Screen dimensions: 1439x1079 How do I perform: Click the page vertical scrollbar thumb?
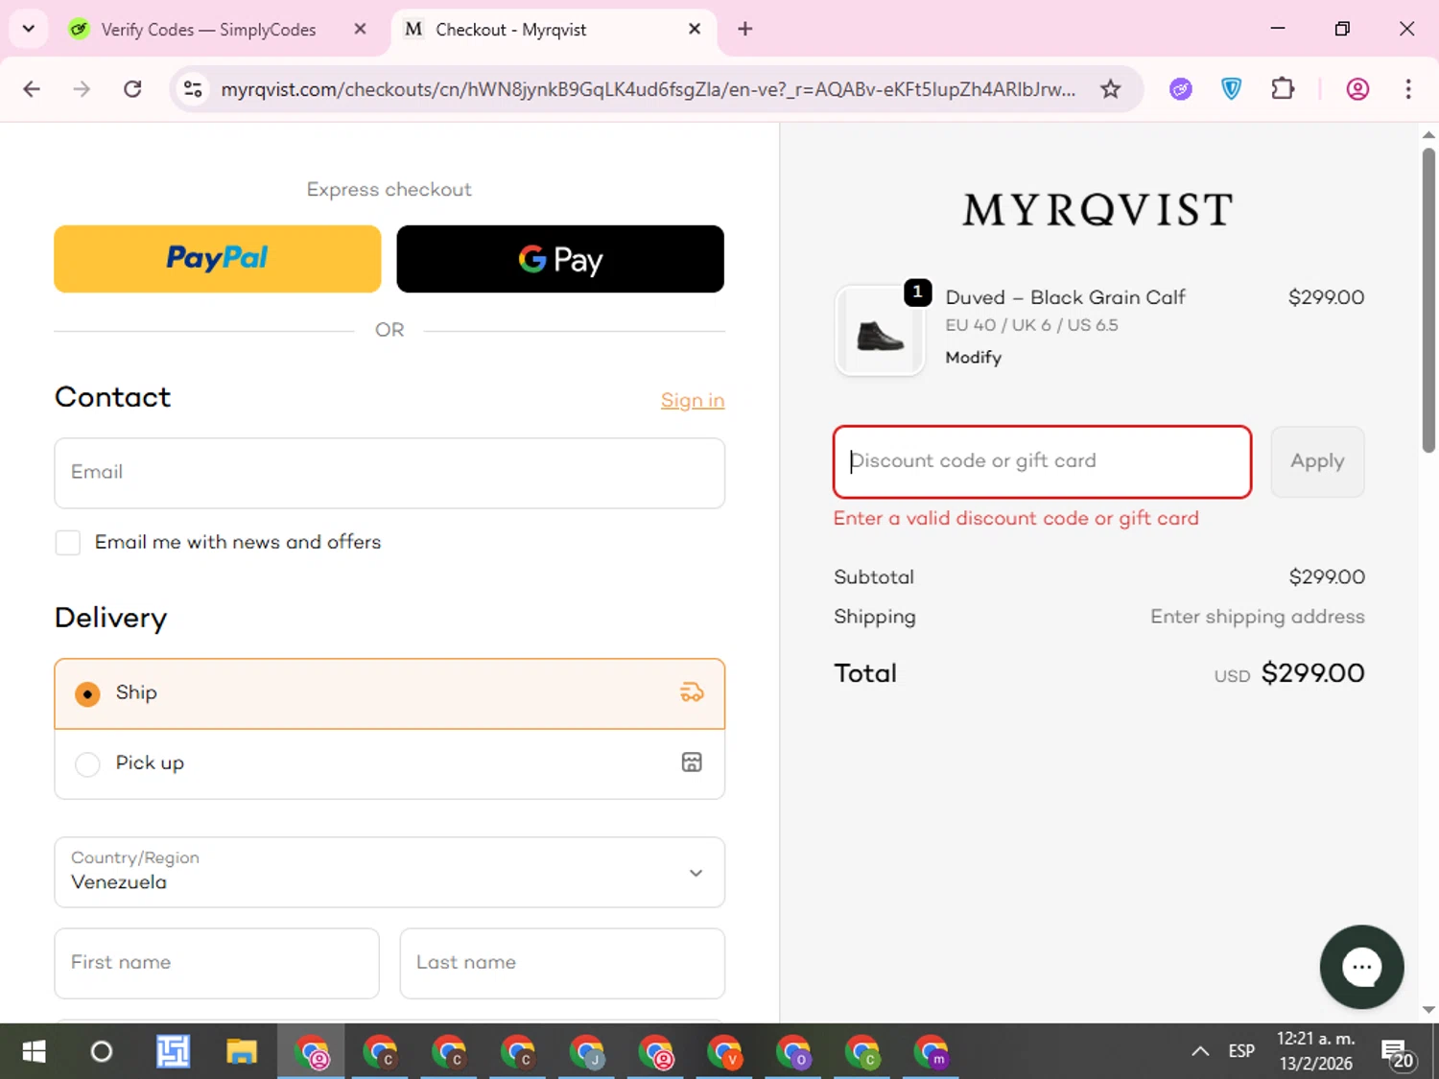pyautogui.click(x=1428, y=299)
